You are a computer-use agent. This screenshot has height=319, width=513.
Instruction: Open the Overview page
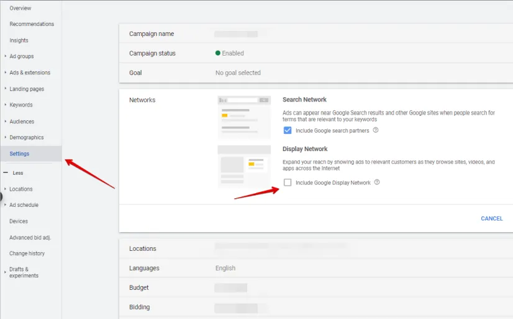[x=20, y=8]
